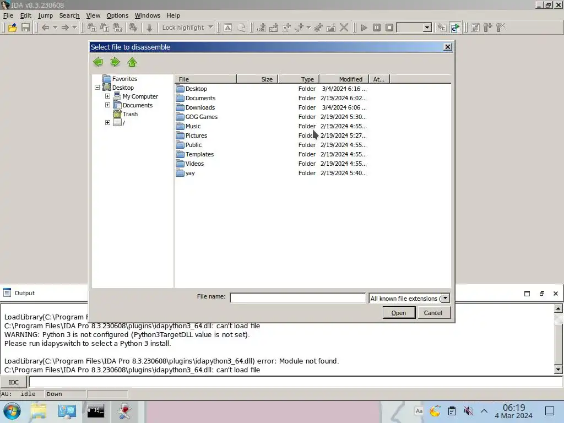The image size is (564, 423).
Task: Click the Pause process icon
Action: [x=377, y=28]
